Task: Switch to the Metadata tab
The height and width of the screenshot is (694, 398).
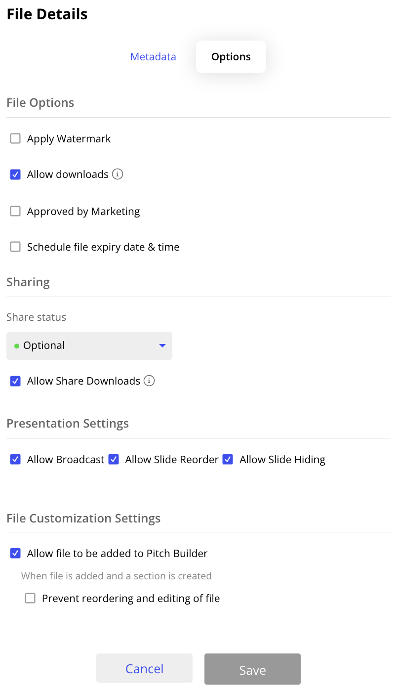Action: tap(153, 56)
